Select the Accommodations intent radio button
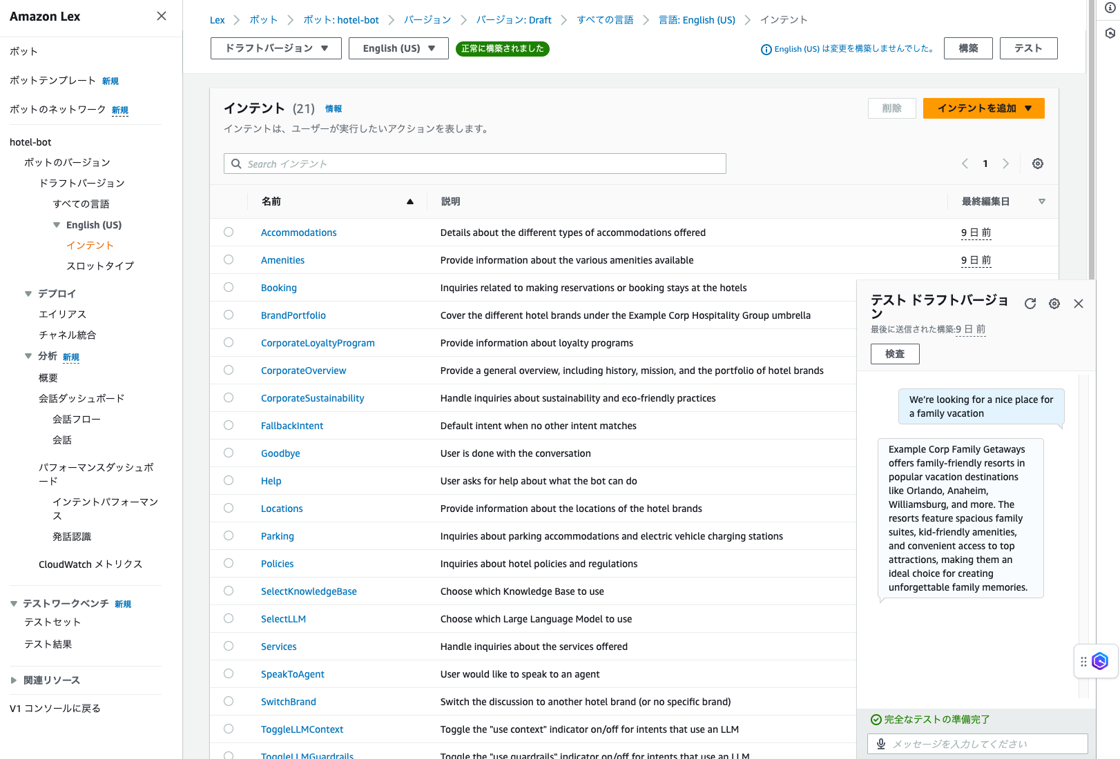The height and width of the screenshot is (759, 1120). click(229, 232)
